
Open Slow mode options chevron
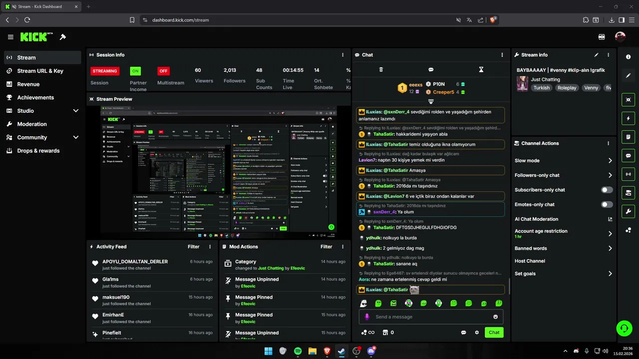click(x=610, y=161)
